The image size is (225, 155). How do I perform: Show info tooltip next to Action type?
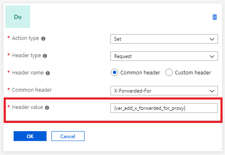click(x=43, y=39)
